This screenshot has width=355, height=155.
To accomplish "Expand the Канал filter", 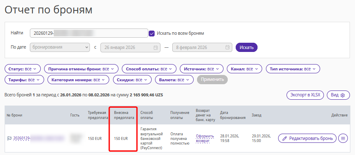I will tap(244, 69).
